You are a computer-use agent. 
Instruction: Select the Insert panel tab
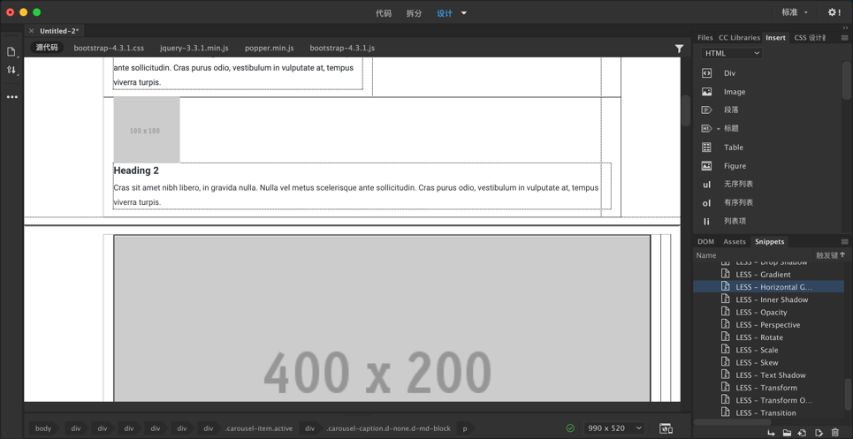(775, 37)
